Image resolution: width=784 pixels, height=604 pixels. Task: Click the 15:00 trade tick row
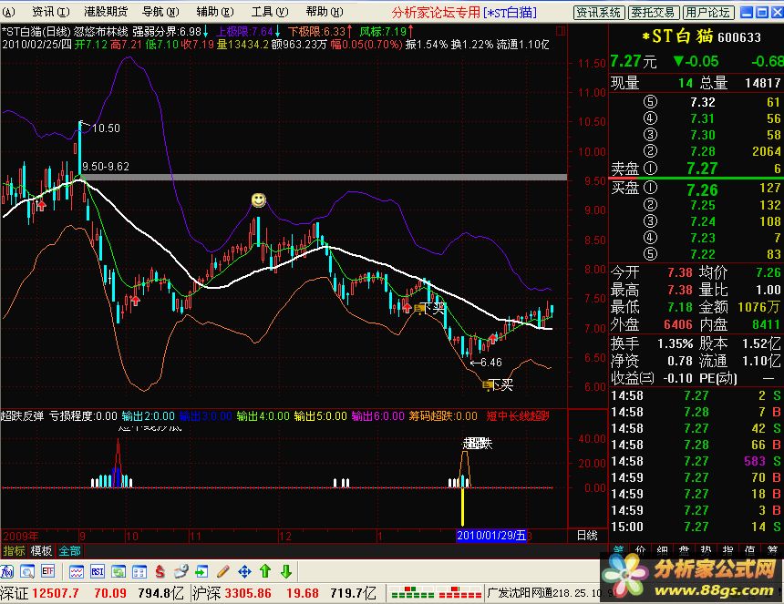tap(696, 527)
